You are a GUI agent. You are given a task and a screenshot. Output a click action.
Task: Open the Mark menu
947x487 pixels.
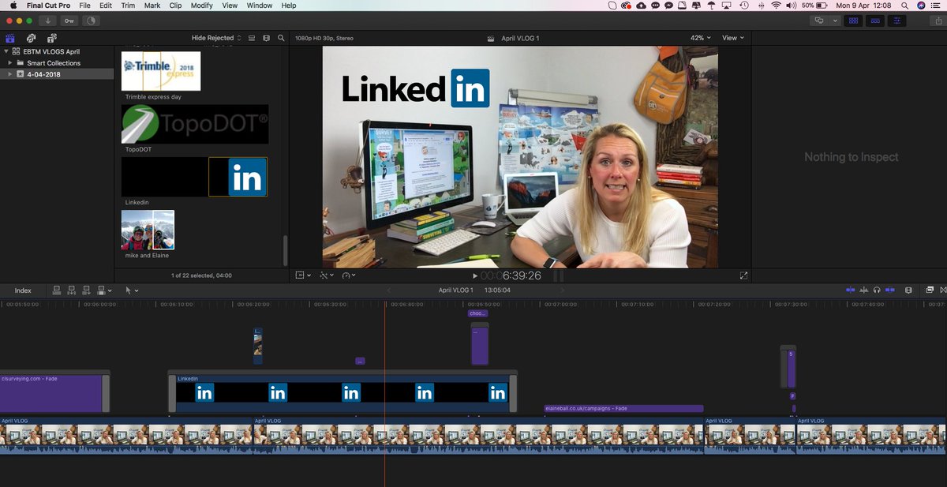152,6
